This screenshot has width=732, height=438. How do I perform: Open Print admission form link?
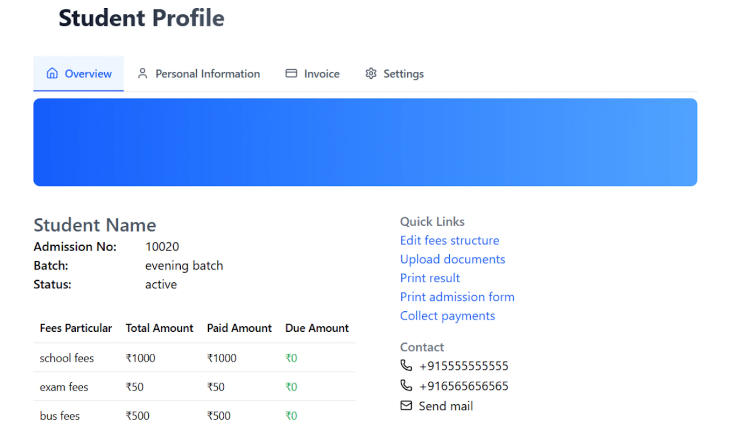coord(457,297)
